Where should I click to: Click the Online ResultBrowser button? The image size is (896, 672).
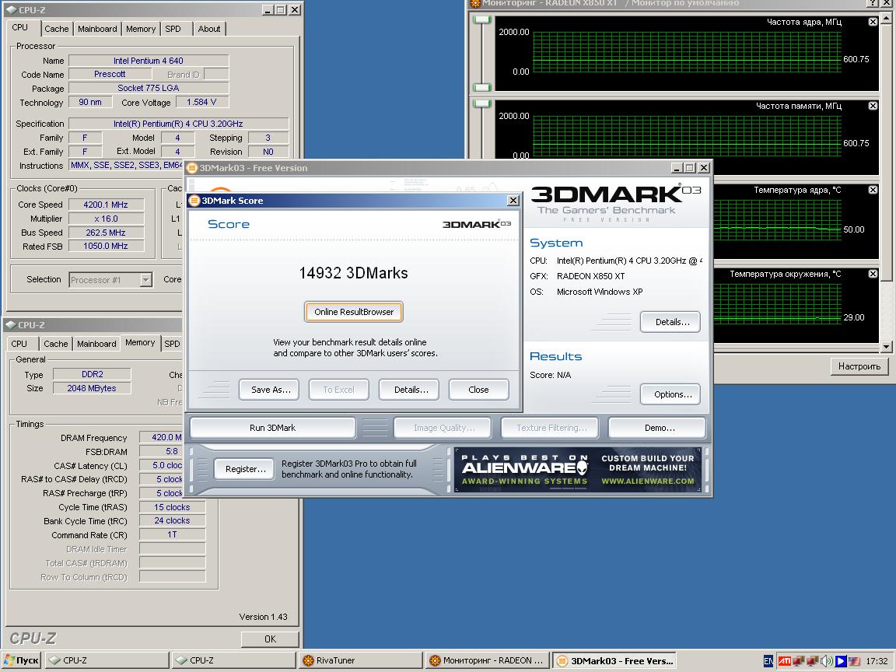(x=354, y=312)
